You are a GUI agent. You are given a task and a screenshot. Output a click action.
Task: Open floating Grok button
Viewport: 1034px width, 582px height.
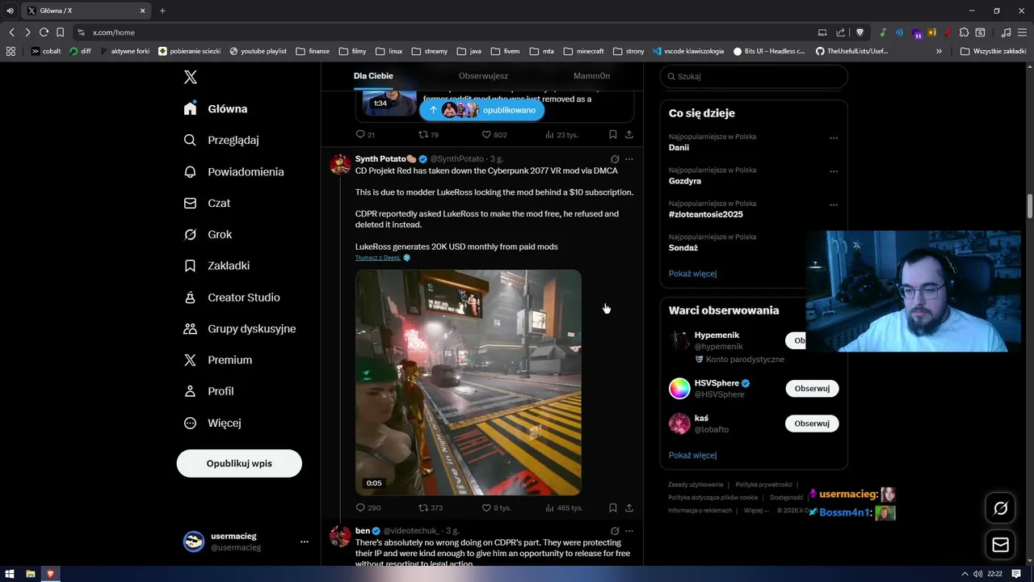1000,508
